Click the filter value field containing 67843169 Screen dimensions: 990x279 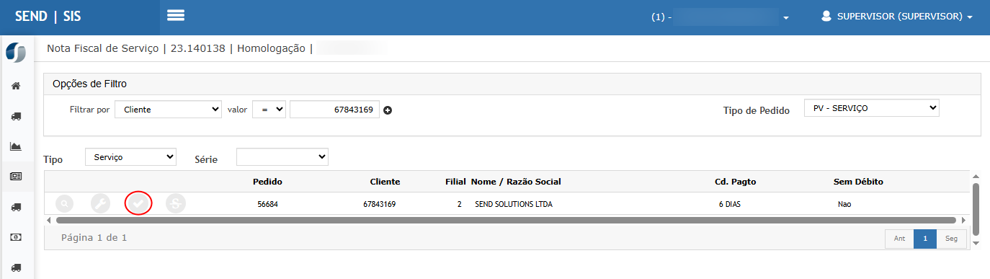(x=334, y=110)
